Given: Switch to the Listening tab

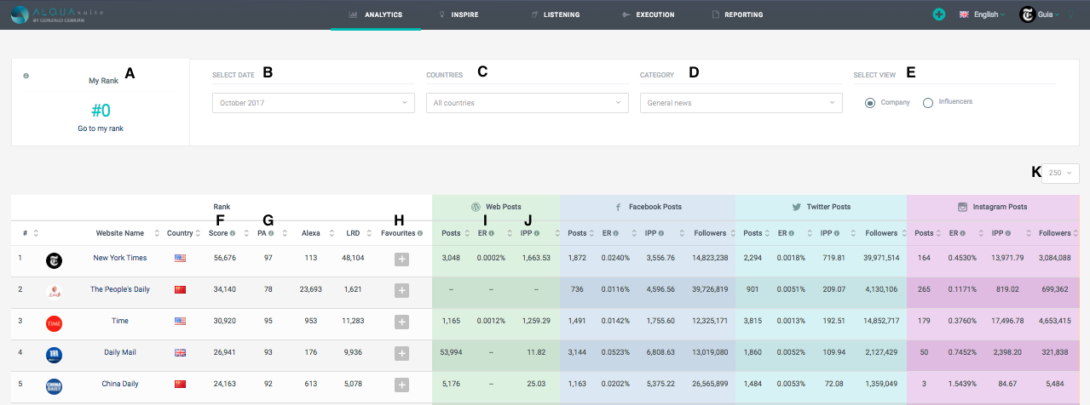Looking at the screenshot, I should pyautogui.click(x=555, y=14).
